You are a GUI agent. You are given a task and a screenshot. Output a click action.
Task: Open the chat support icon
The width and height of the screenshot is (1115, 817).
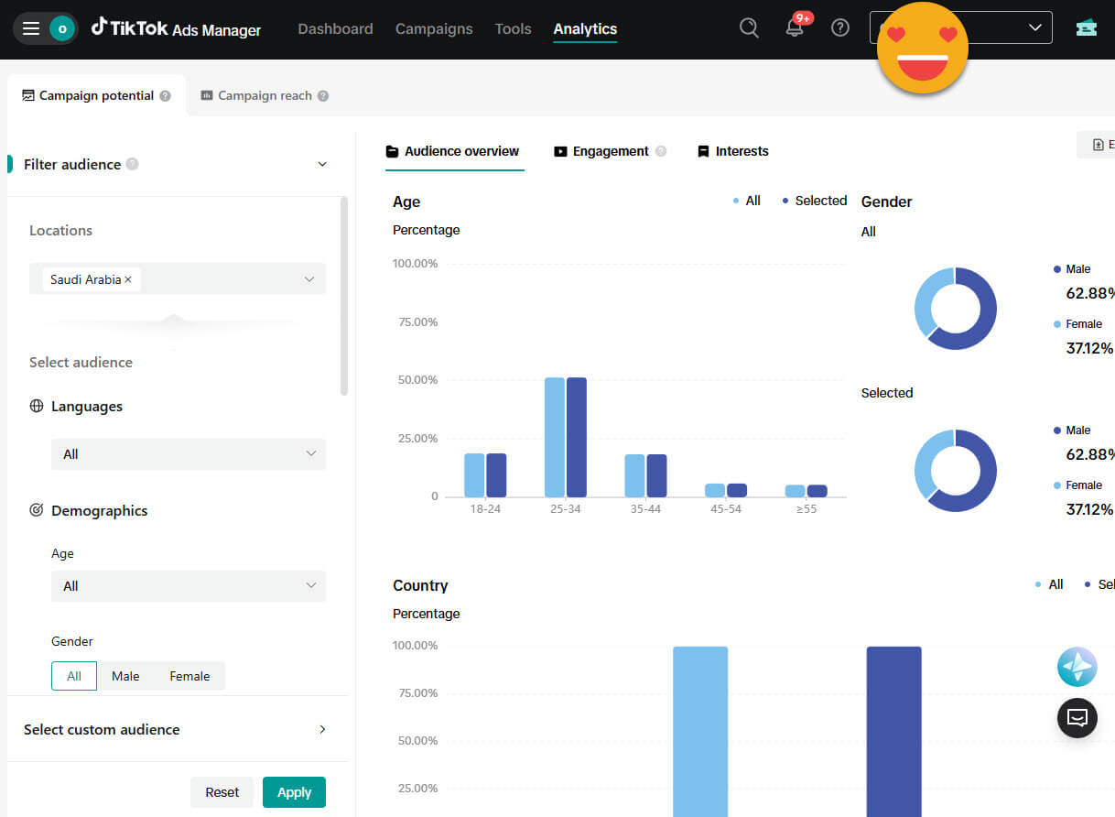point(1077,717)
